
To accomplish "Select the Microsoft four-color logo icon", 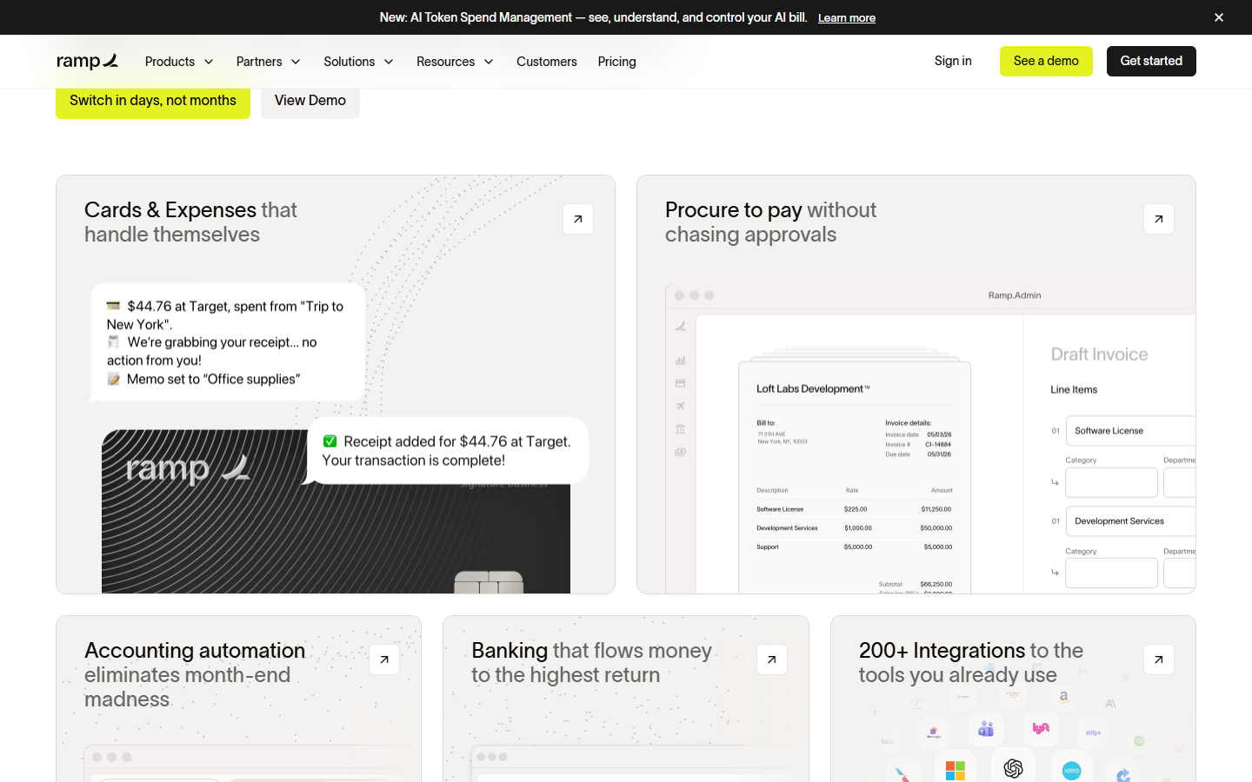I will coord(956,771).
